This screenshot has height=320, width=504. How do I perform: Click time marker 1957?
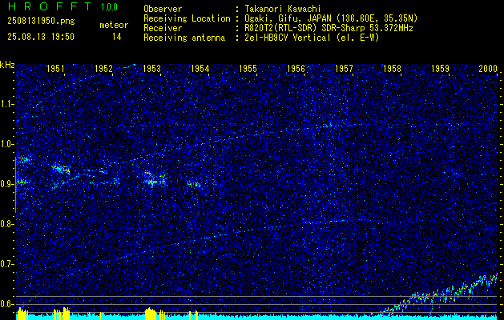[x=344, y=68]
